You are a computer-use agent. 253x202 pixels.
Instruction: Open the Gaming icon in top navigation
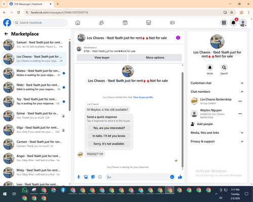(x=172, y=23)
